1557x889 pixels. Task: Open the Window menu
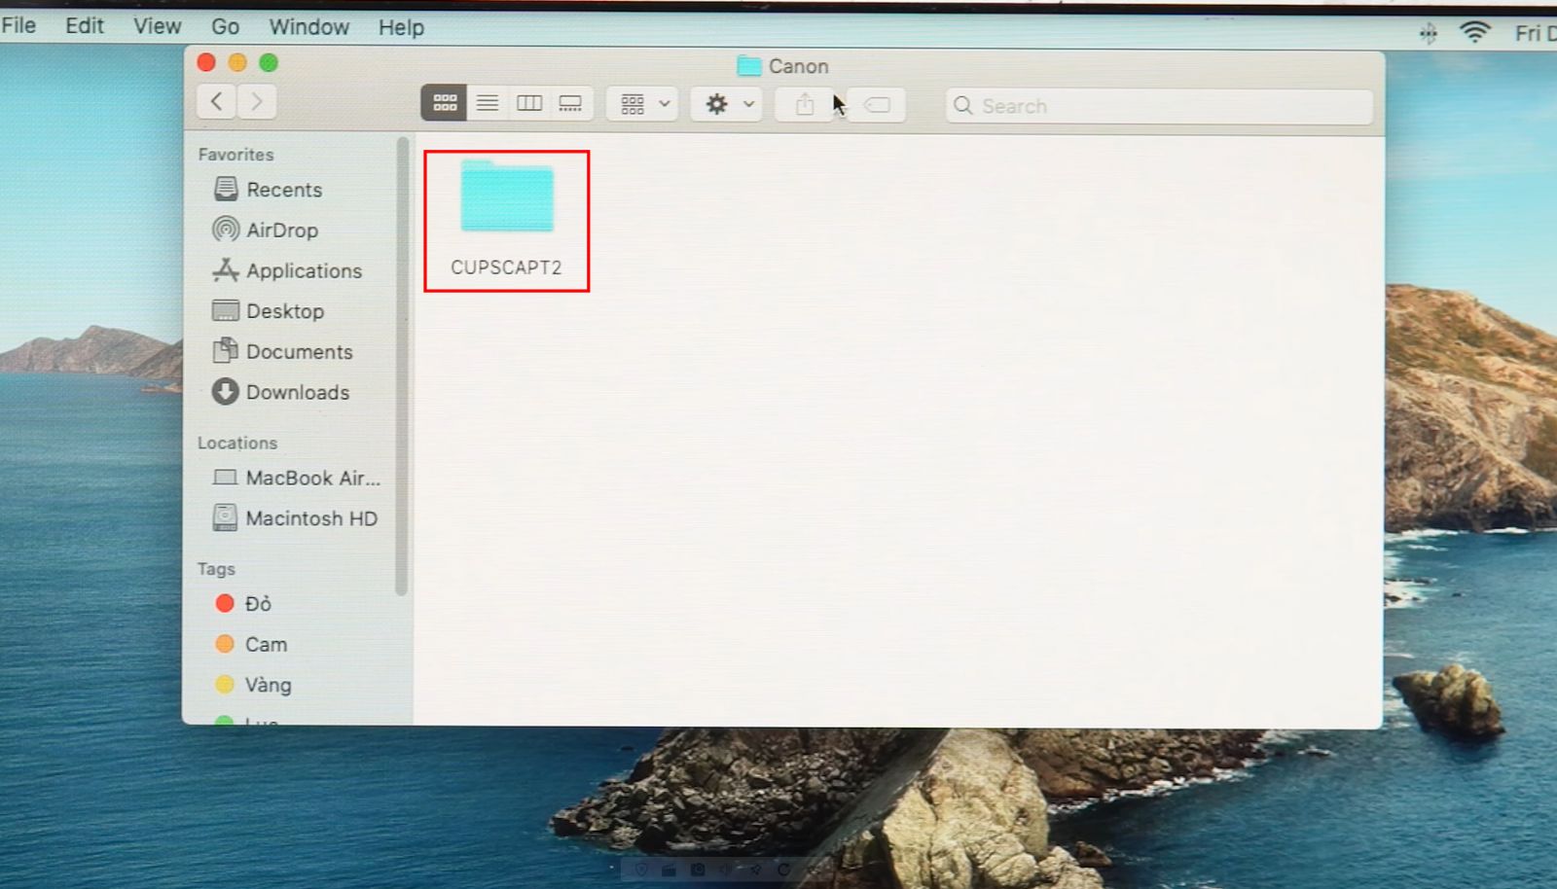(308, 27)
